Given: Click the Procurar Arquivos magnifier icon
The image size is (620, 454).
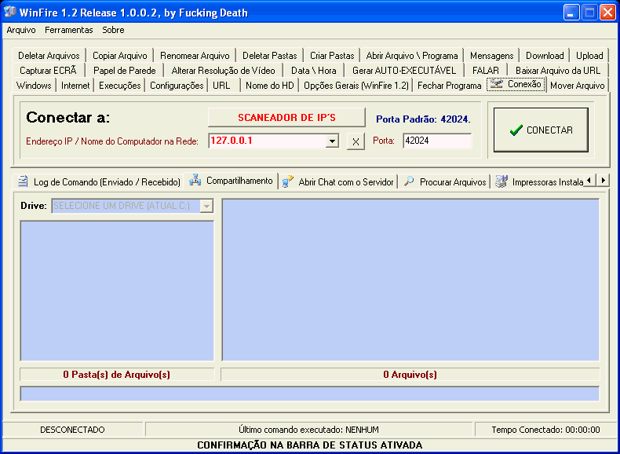Looking at the screenshot, I should point(409,181).
